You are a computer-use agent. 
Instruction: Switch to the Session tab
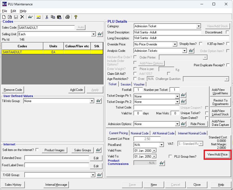(x=125, y=84)
